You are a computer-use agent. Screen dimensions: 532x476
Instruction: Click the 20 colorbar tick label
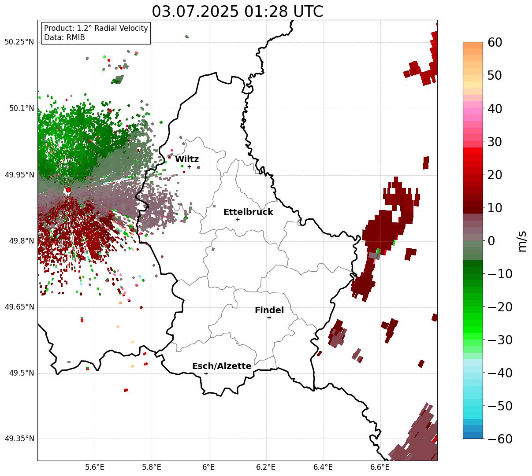coord(495,175)
